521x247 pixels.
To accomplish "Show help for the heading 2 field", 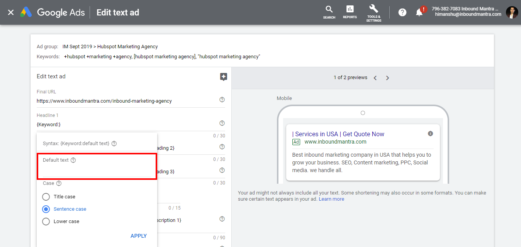I will tap(222, 147).
